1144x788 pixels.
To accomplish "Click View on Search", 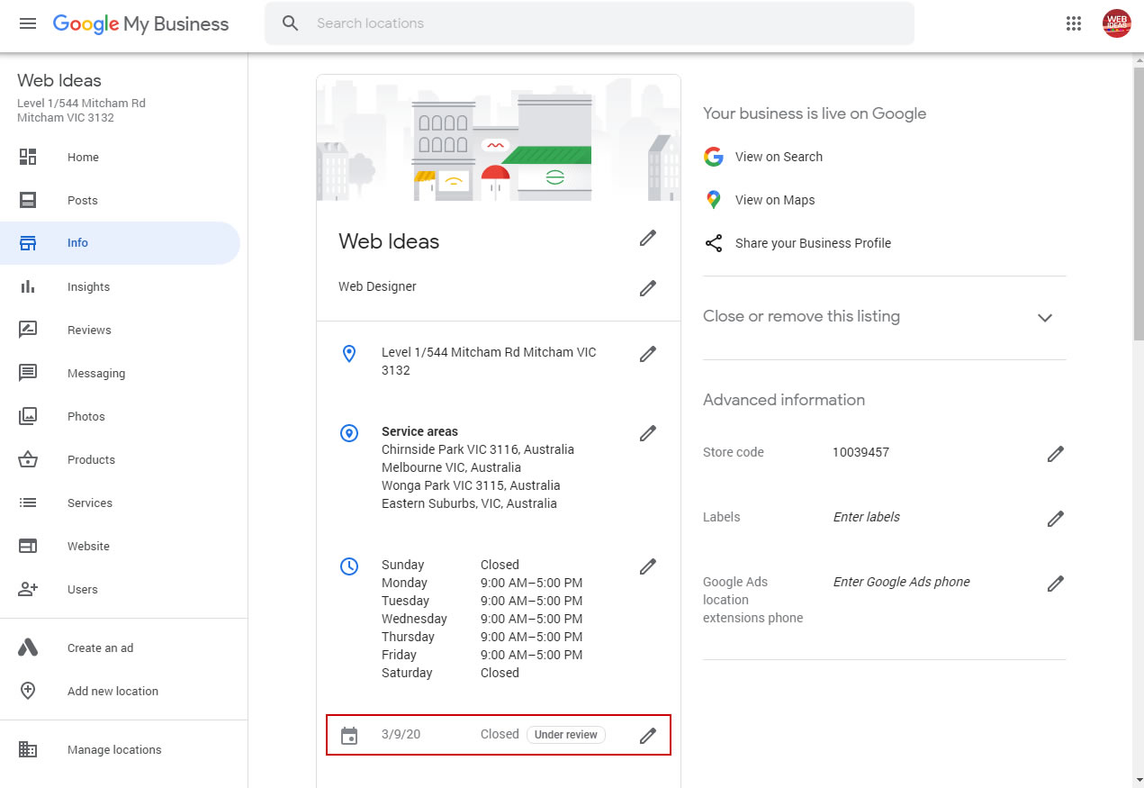I will pos(779,157).
